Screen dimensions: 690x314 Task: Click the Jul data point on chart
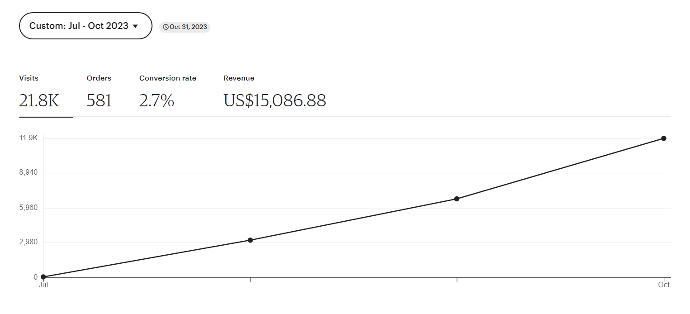(43, 277)
